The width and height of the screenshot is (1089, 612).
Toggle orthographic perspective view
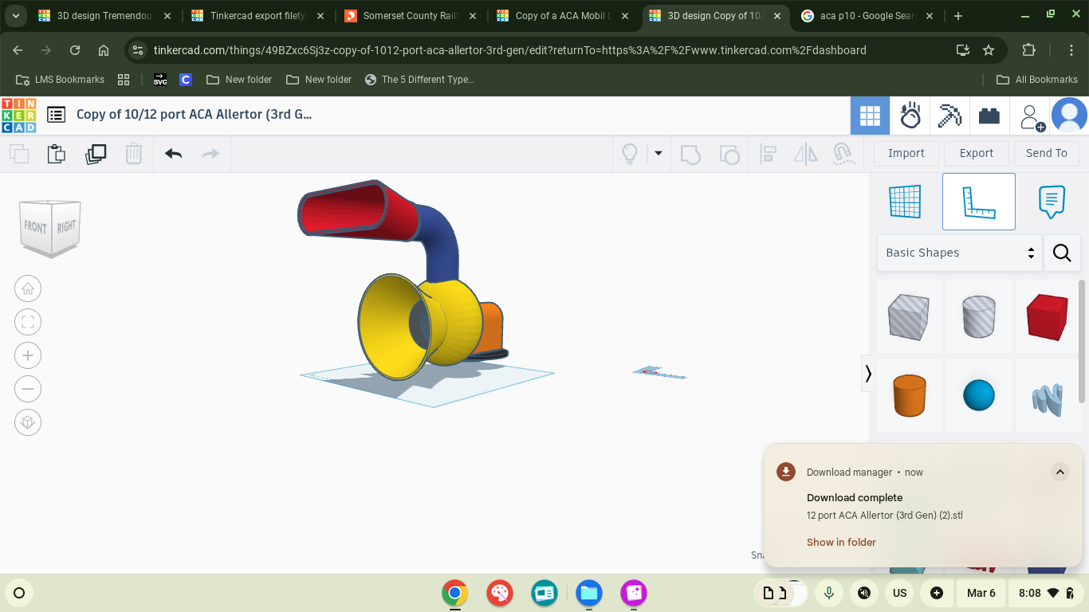click(28, 422)
